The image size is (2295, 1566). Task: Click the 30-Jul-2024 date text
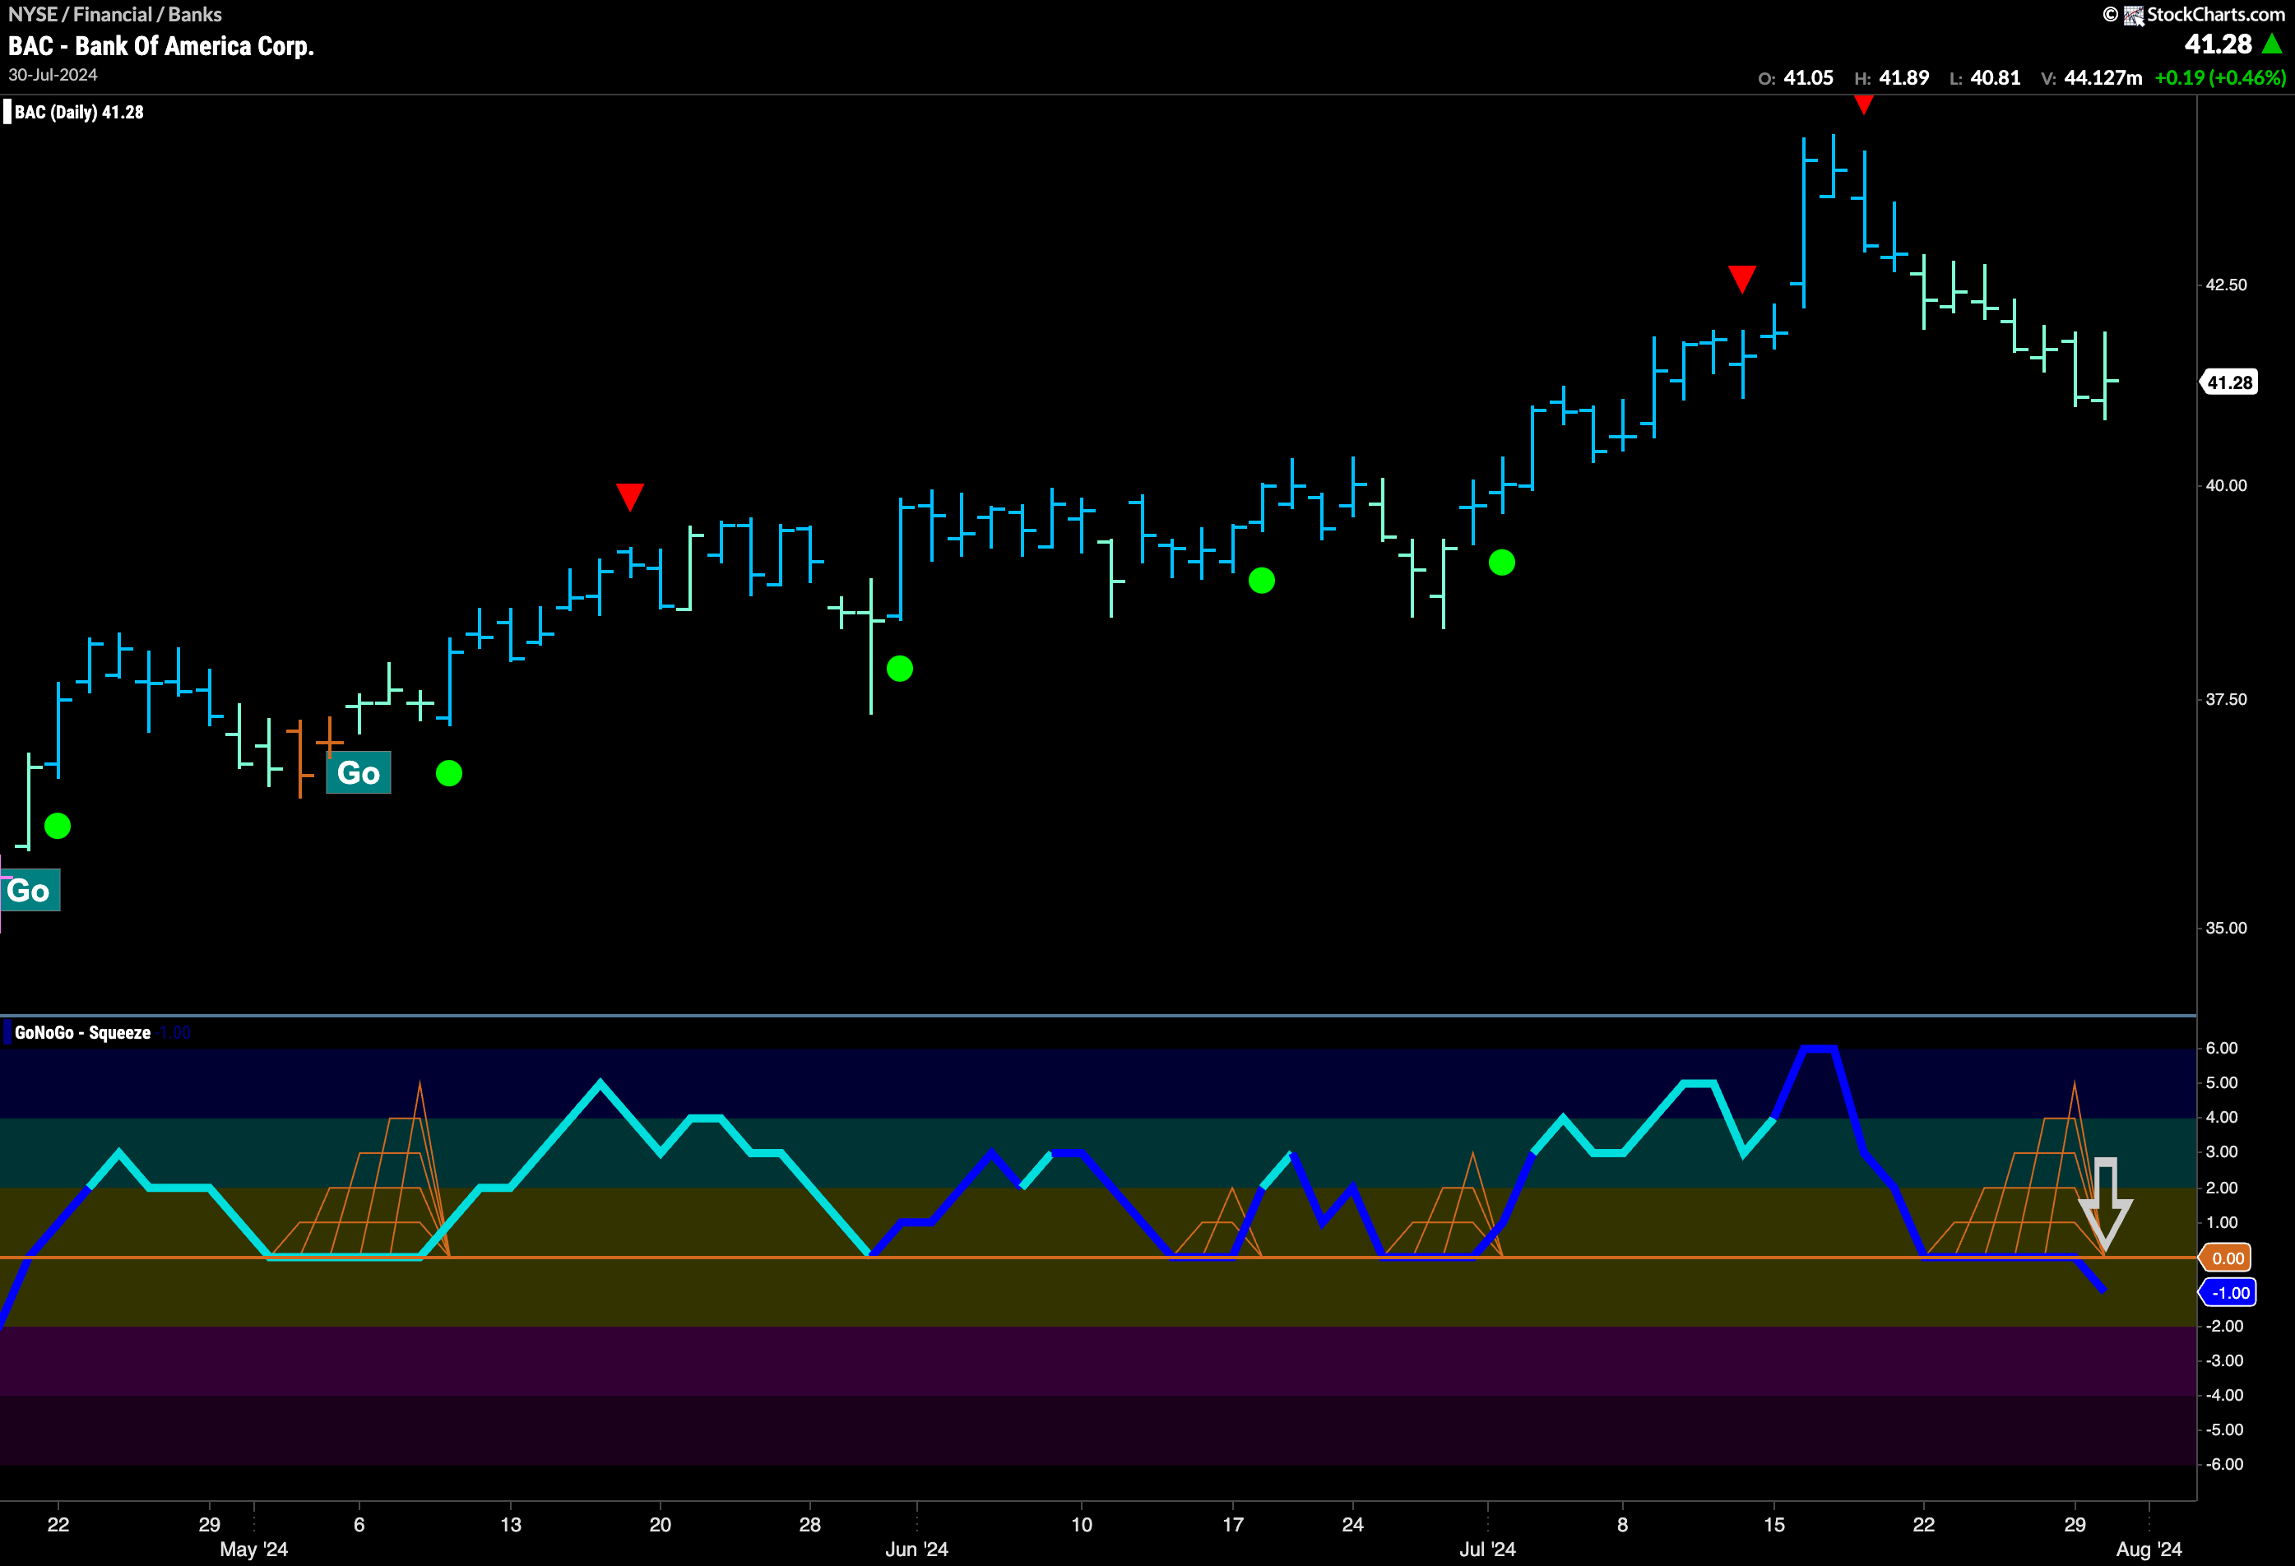click(x=53, y=75)
